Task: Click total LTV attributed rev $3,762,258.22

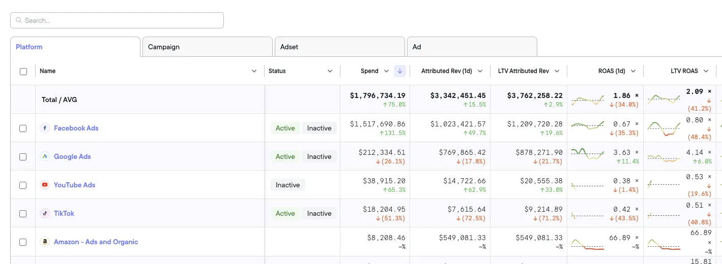Action: (x=535, y=95)
